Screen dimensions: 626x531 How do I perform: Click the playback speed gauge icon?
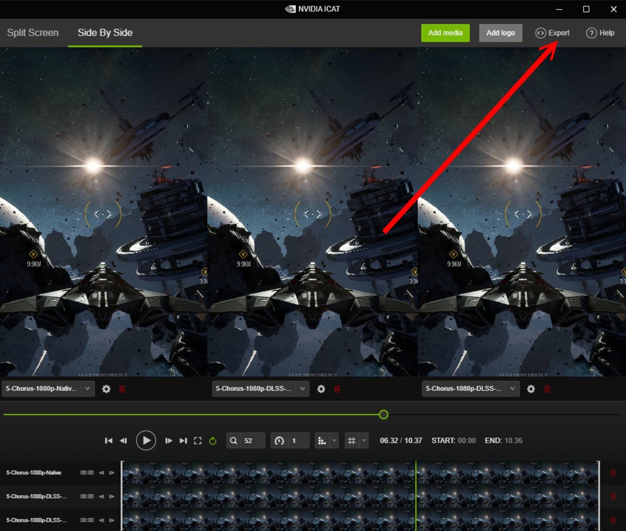click(x=280, y=441)
